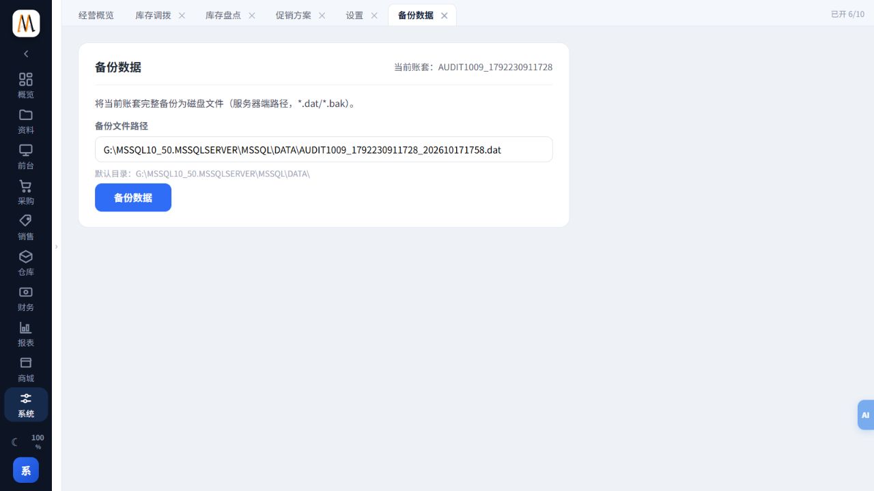Open the 资料 folder sidebar icon

click(x=26, y=121)
